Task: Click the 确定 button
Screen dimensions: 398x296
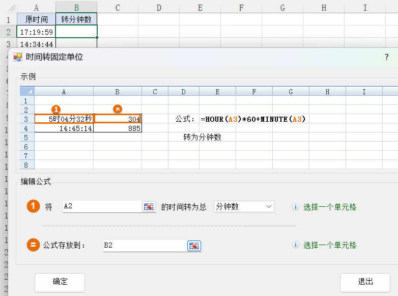Action: (60, 282)
